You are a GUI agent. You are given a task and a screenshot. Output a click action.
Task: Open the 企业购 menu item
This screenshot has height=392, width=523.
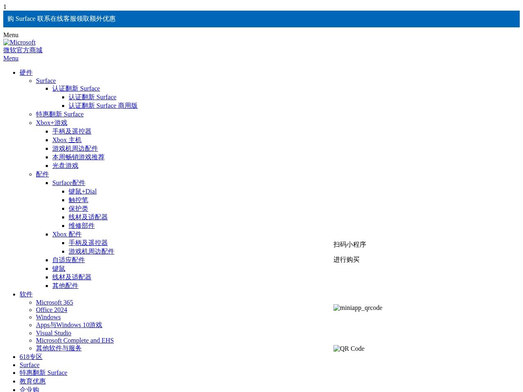(29, 390)
